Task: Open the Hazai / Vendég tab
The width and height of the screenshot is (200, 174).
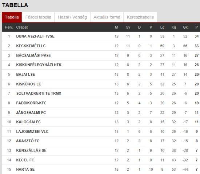Action: pyautogui.click(x=72, y=17)
